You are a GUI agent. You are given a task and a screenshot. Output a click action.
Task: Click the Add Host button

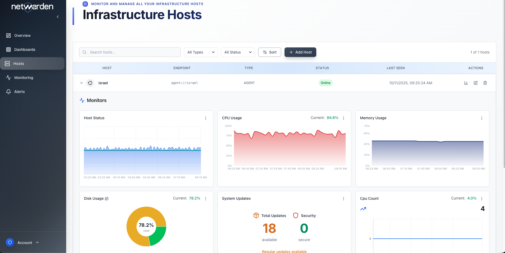click(x=300, y=52)
